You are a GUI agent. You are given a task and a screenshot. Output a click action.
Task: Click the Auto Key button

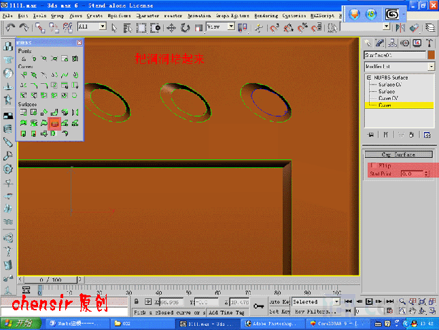tap(279, 301)
